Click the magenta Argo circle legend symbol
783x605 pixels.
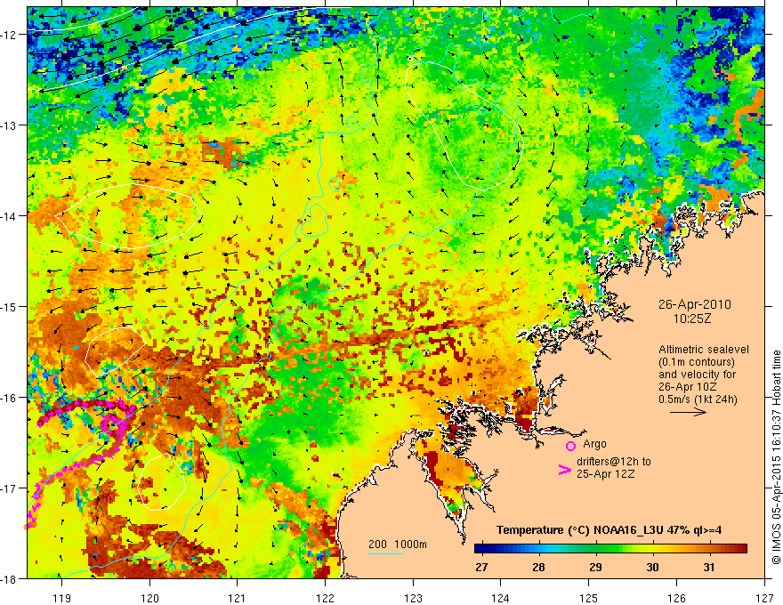pos(570,446)
